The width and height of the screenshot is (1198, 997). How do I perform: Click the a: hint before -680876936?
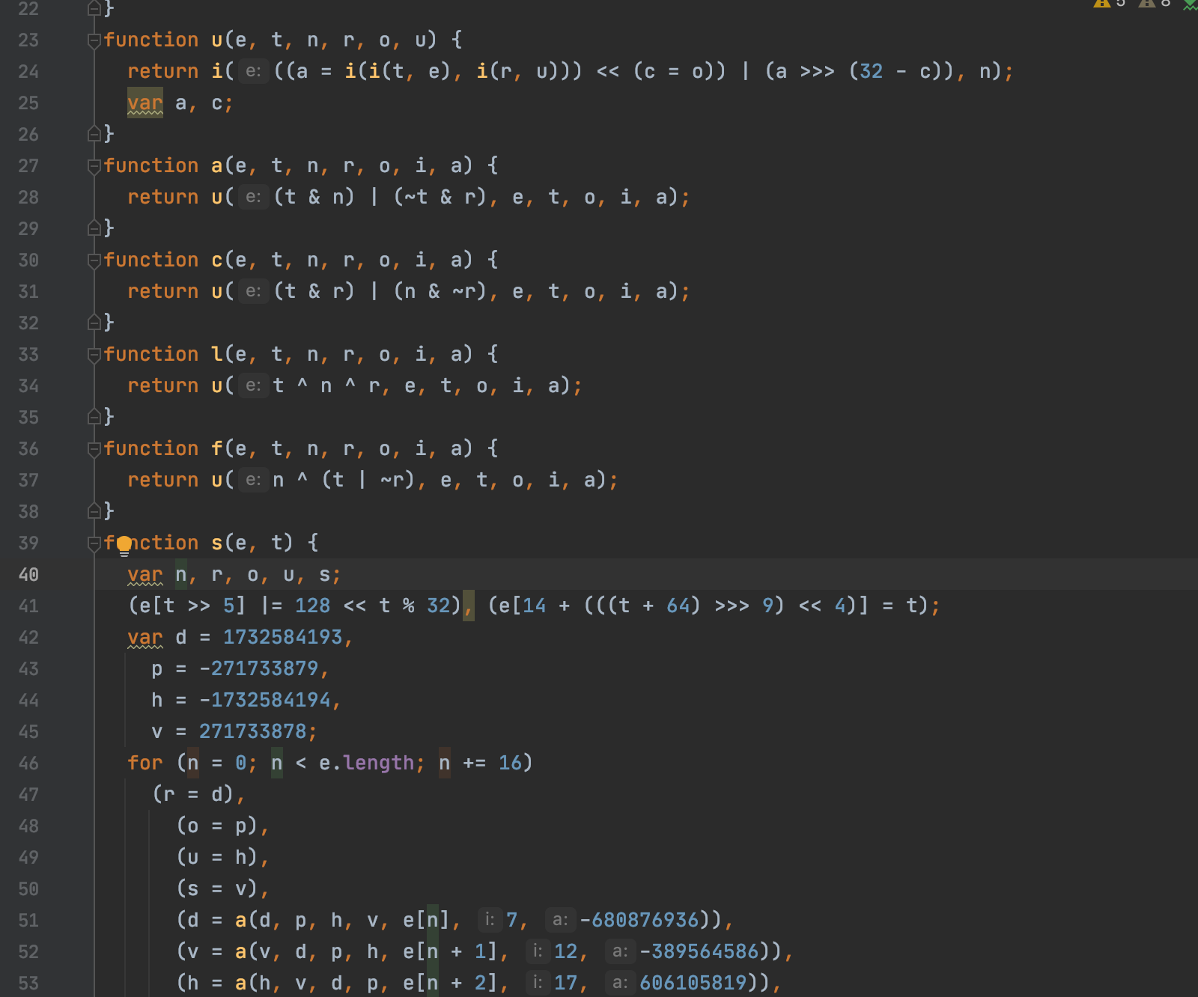[561, 920]
